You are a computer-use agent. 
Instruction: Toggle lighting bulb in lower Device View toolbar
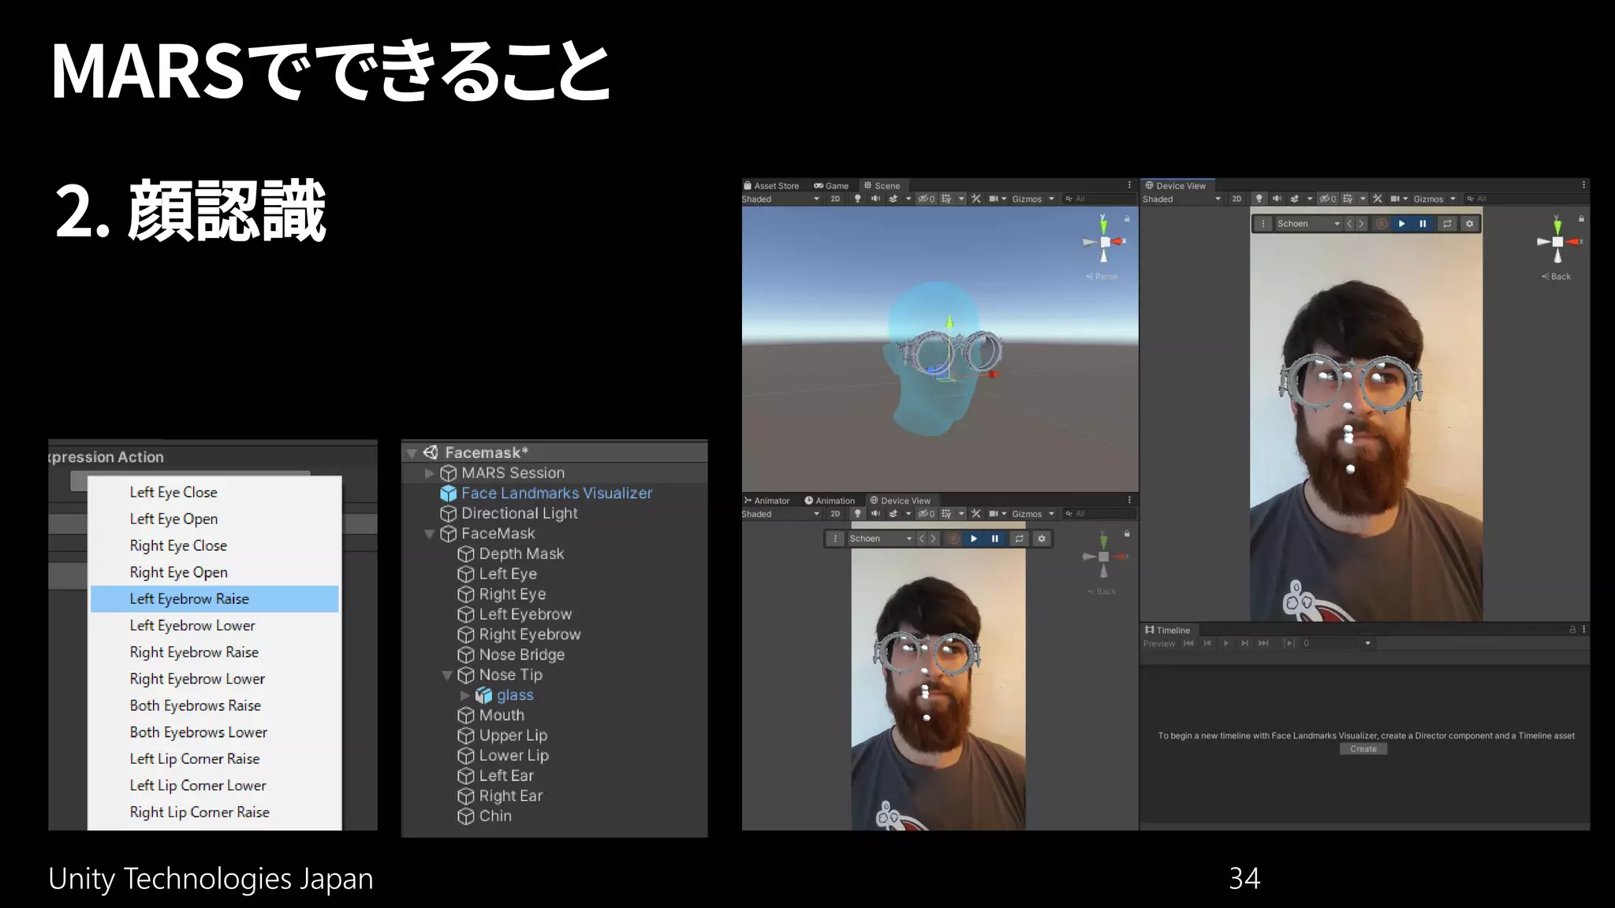[x=858, y=514]
